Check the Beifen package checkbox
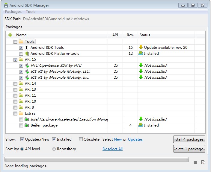Image resolution: width=211 pixels, height=172 pixels. point(21,125)
